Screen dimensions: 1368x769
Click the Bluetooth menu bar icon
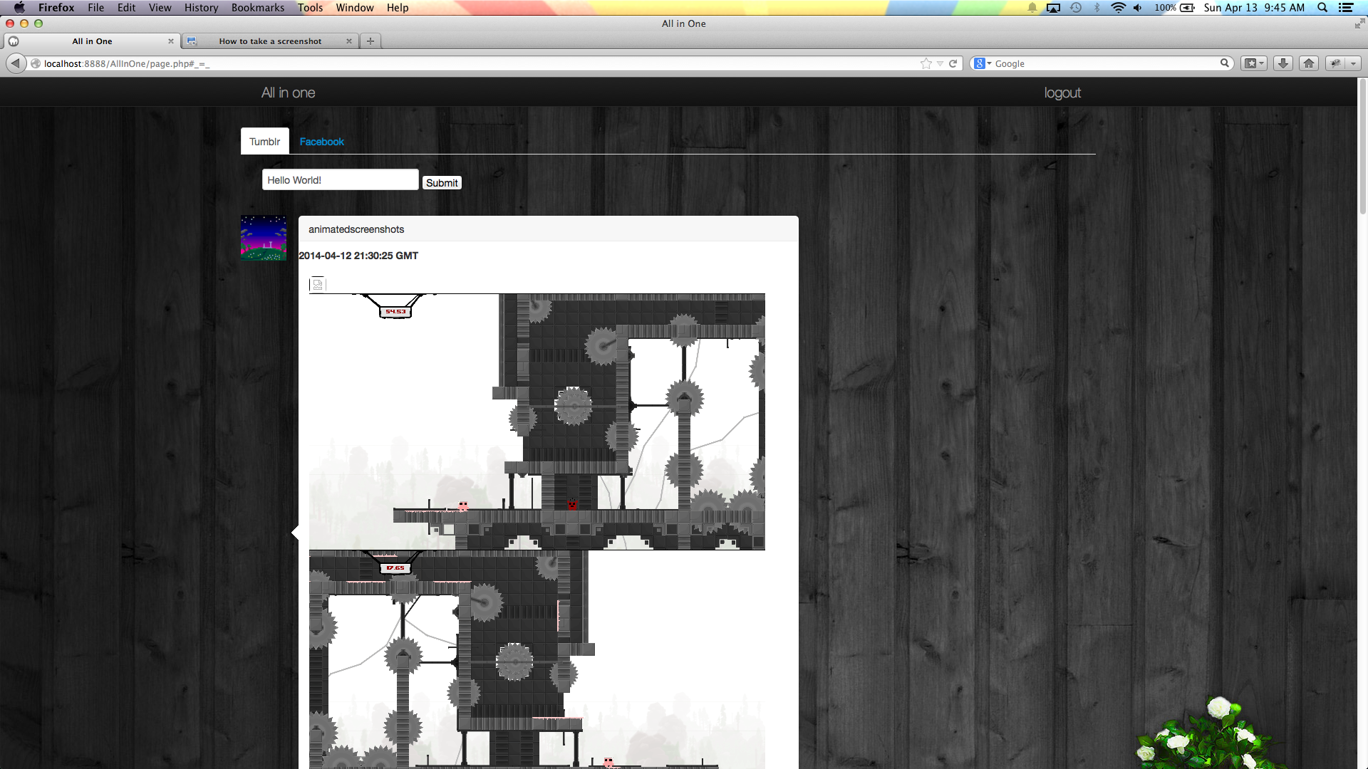click(x=1097, y=8)
